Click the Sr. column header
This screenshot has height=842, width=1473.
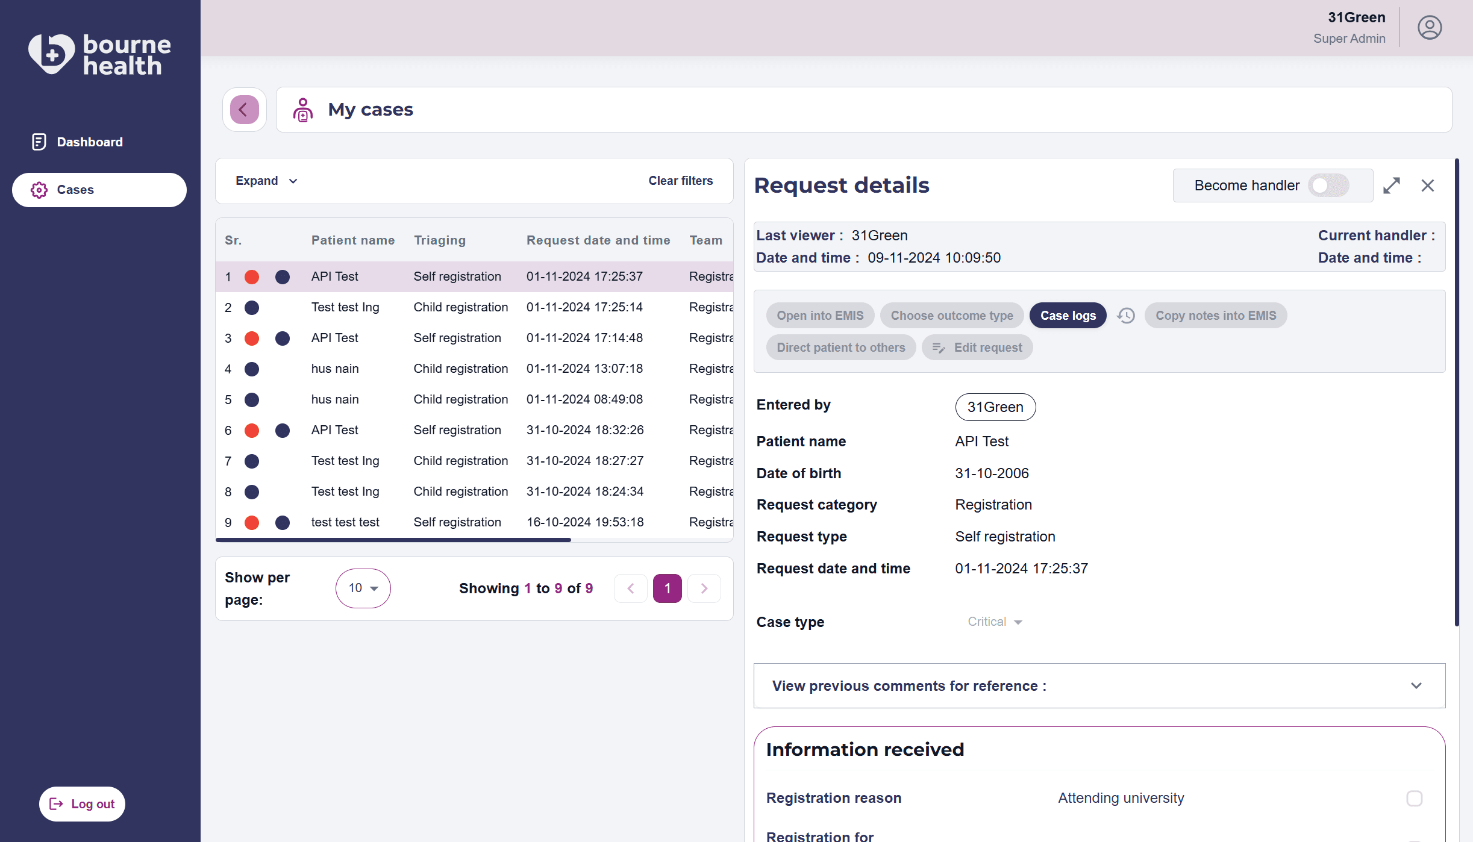233,240
